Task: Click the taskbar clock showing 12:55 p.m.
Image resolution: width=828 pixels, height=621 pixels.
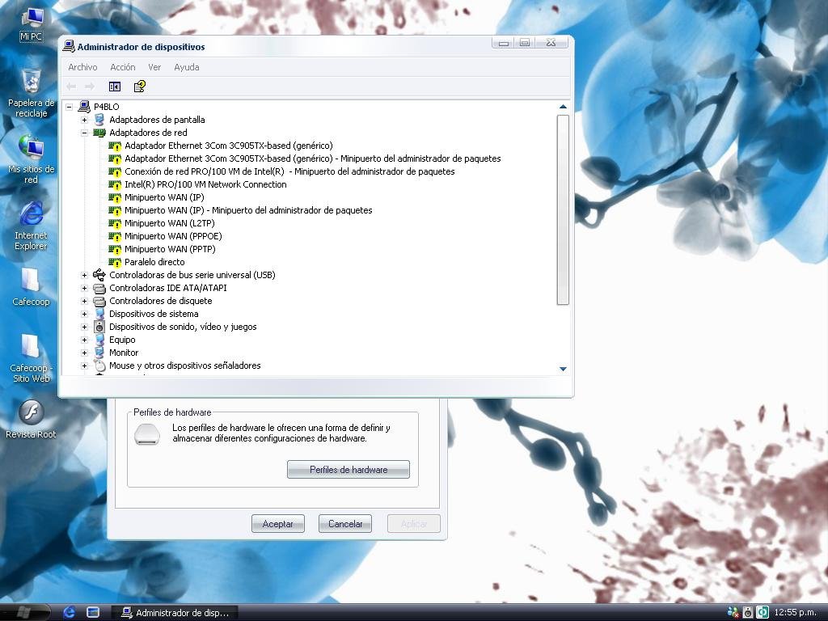Action: [795, 613]
